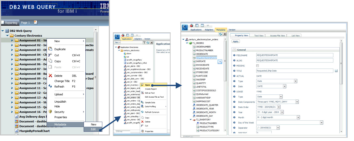
Task: Click the help icon beside Date Components
Action: click(234, 102)
